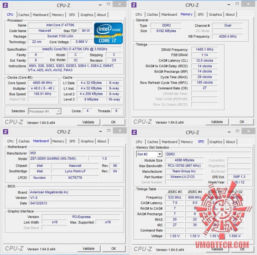Select the Caches tab in the Memory window
This screenshot has height=255, width=257.
152,14
